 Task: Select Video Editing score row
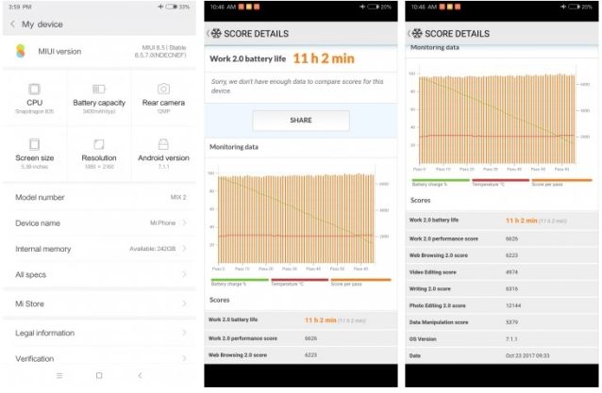502,271
